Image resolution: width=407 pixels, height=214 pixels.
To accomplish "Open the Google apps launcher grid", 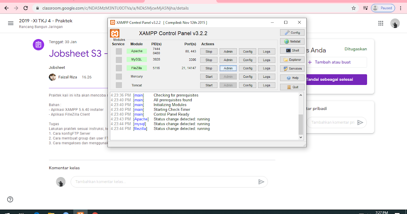I will tap(381, 23).
